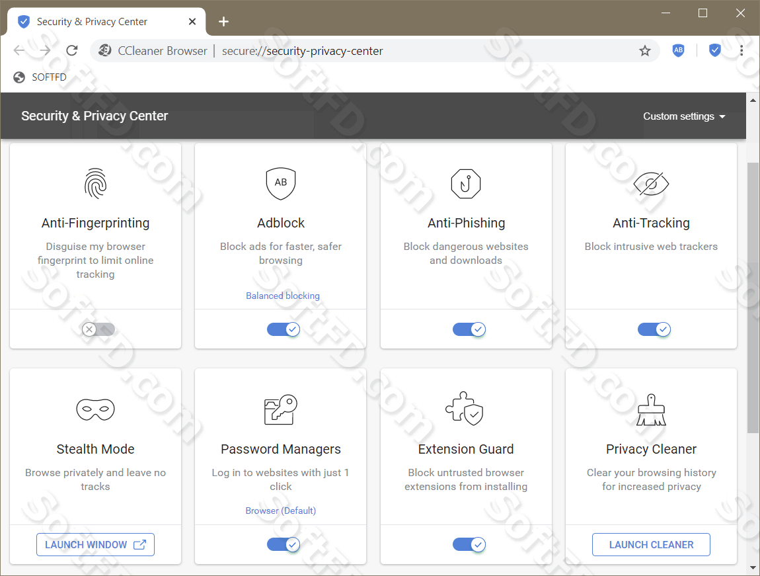Go back to the previous page

point(19,50)
